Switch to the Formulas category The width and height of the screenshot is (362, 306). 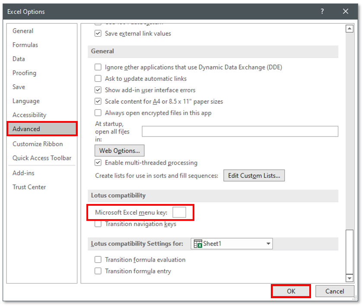coord(26,45)
